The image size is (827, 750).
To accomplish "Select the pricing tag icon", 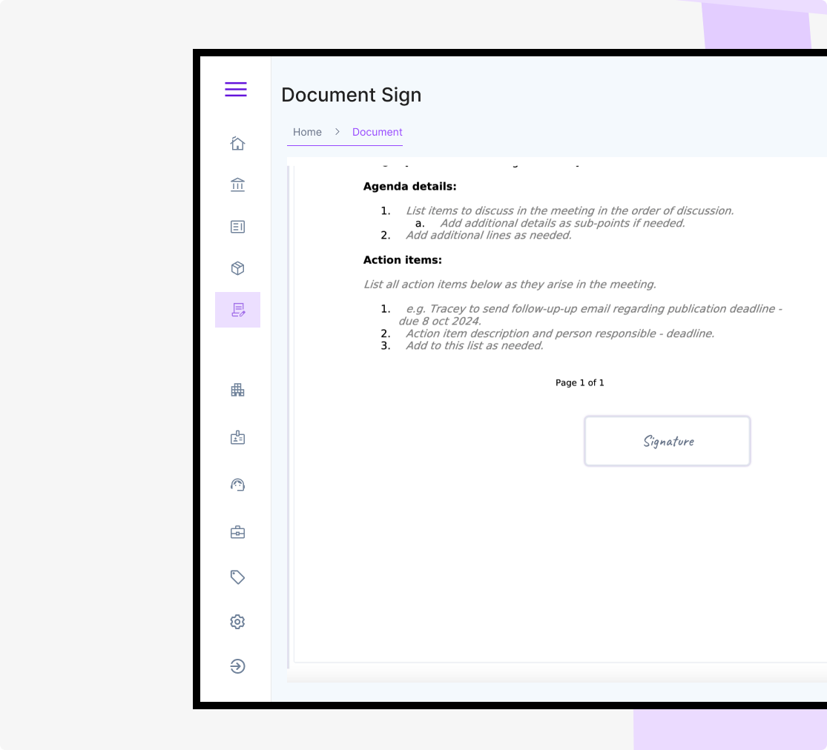I will (237, 577).
